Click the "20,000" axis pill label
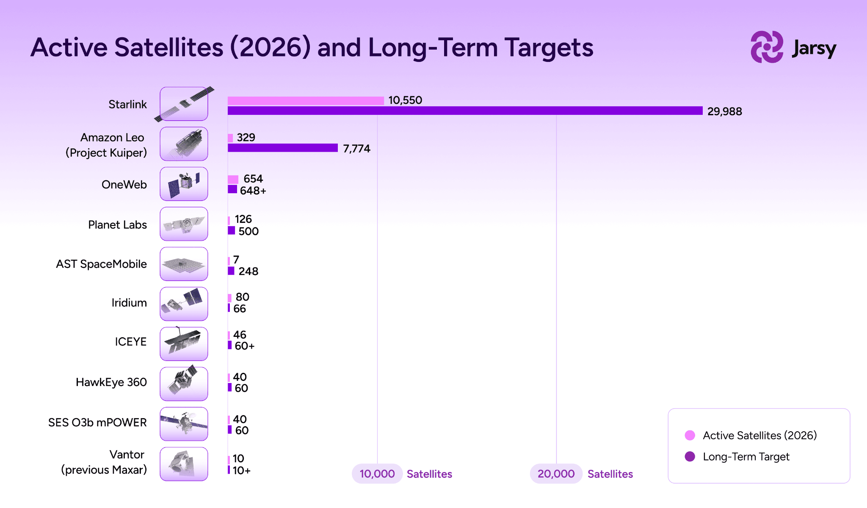 coord(556,474)
